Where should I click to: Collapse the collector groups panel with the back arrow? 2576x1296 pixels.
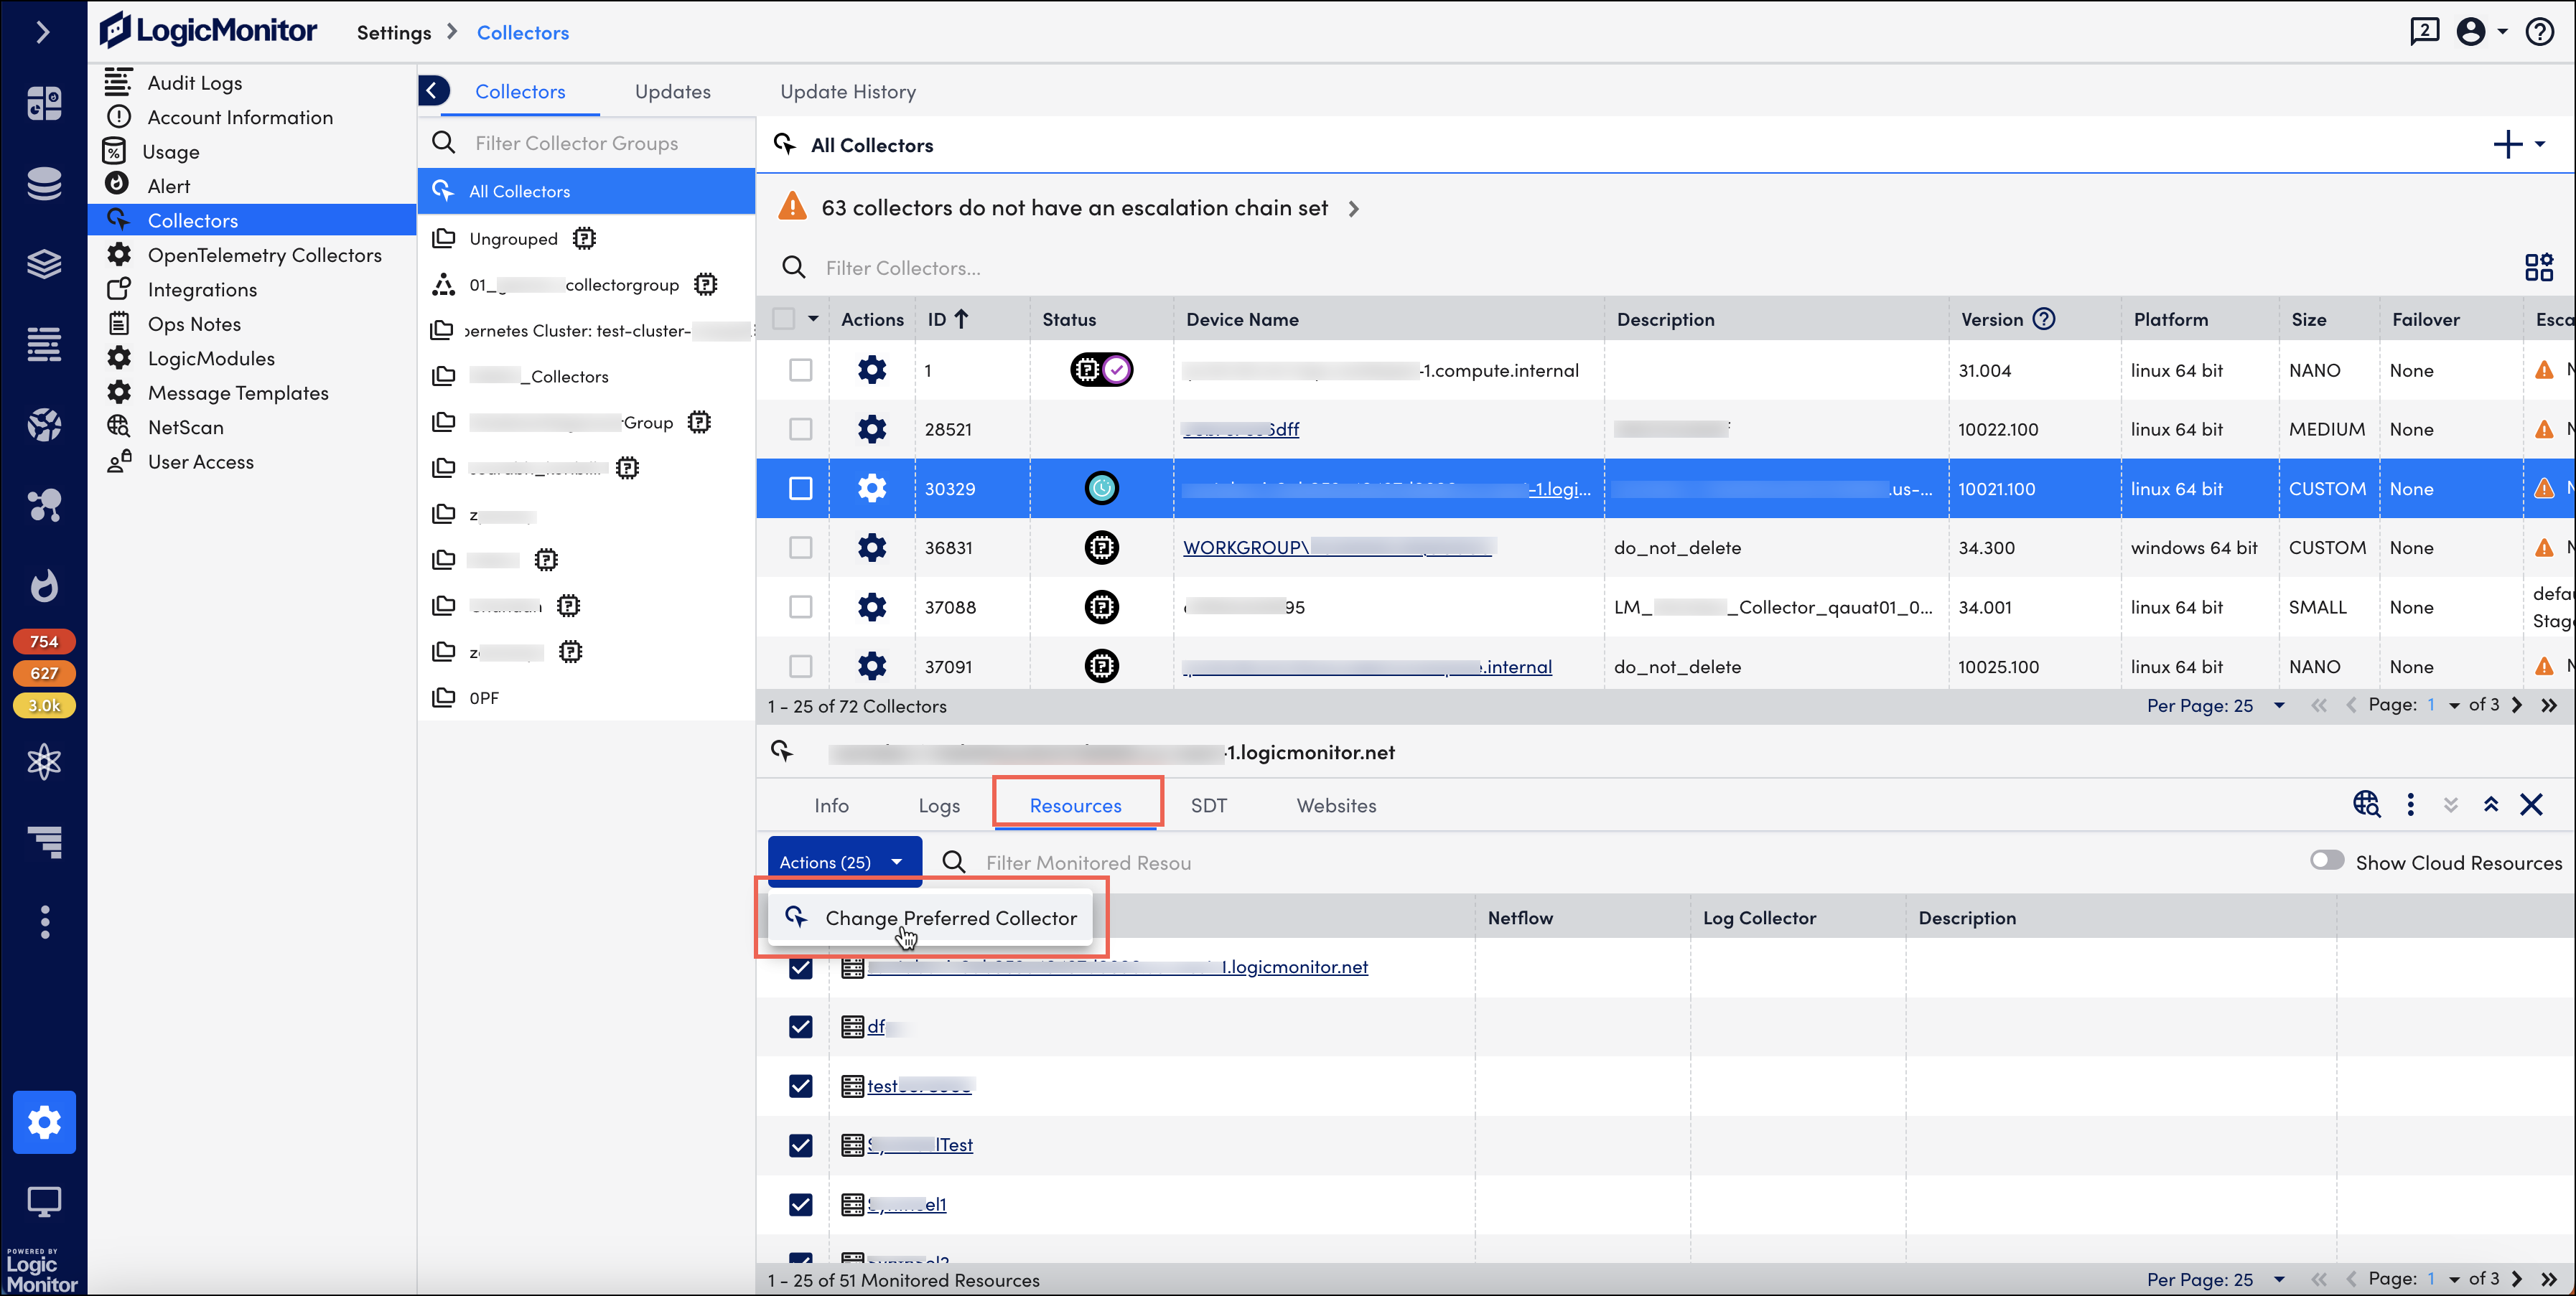coord(433,91)
